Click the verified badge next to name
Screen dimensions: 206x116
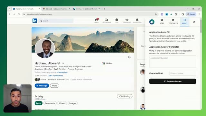tap(59, 63)
